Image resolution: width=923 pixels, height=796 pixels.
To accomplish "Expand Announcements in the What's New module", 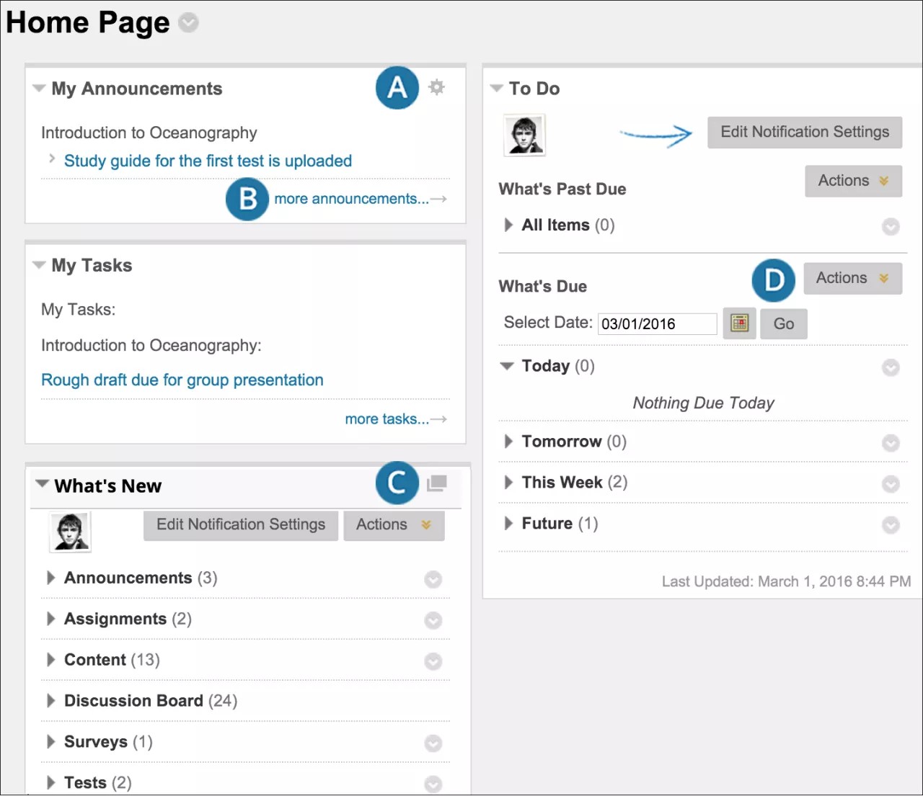I will pyautogui.click(x=50, y=578).
